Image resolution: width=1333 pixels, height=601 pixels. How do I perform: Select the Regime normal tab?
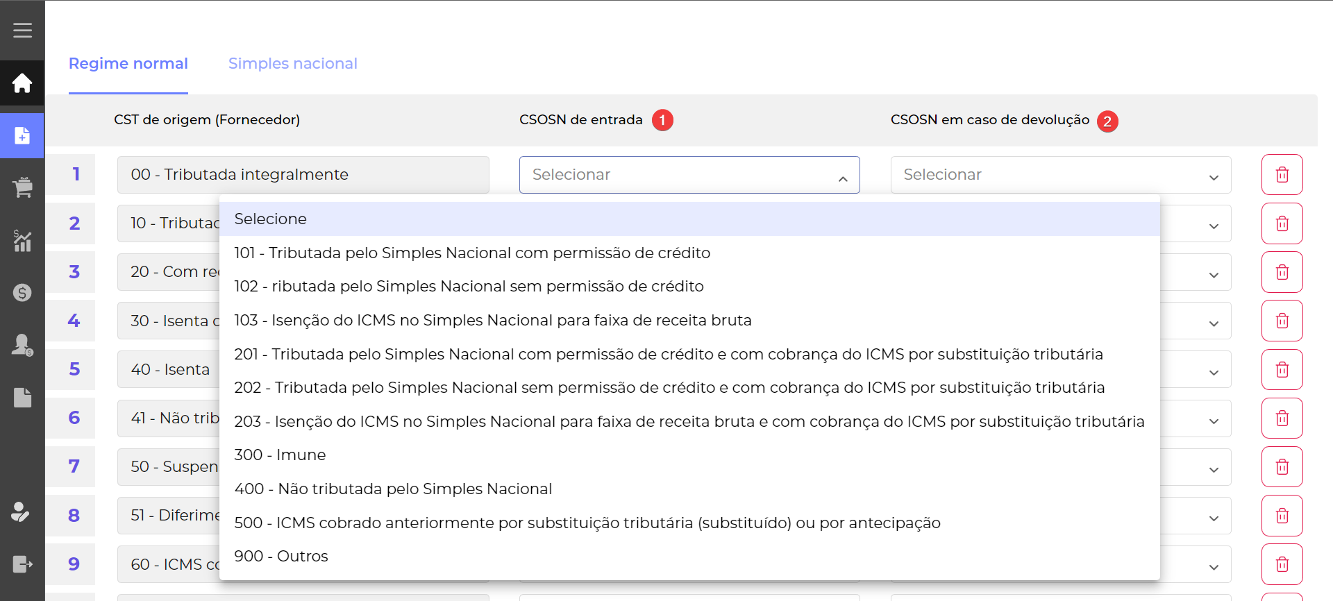point(128,64)
